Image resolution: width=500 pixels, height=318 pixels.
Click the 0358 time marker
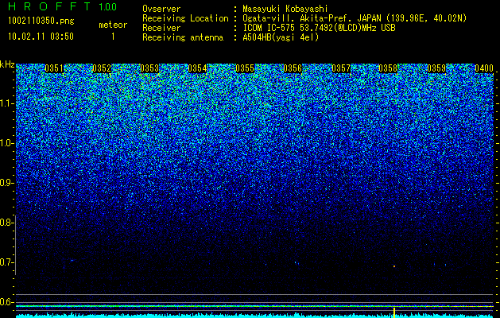pos(388,68)
